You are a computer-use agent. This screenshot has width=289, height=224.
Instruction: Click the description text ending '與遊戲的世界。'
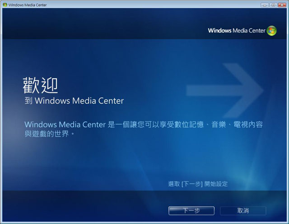pyautogui.click(x=144, y=129)
